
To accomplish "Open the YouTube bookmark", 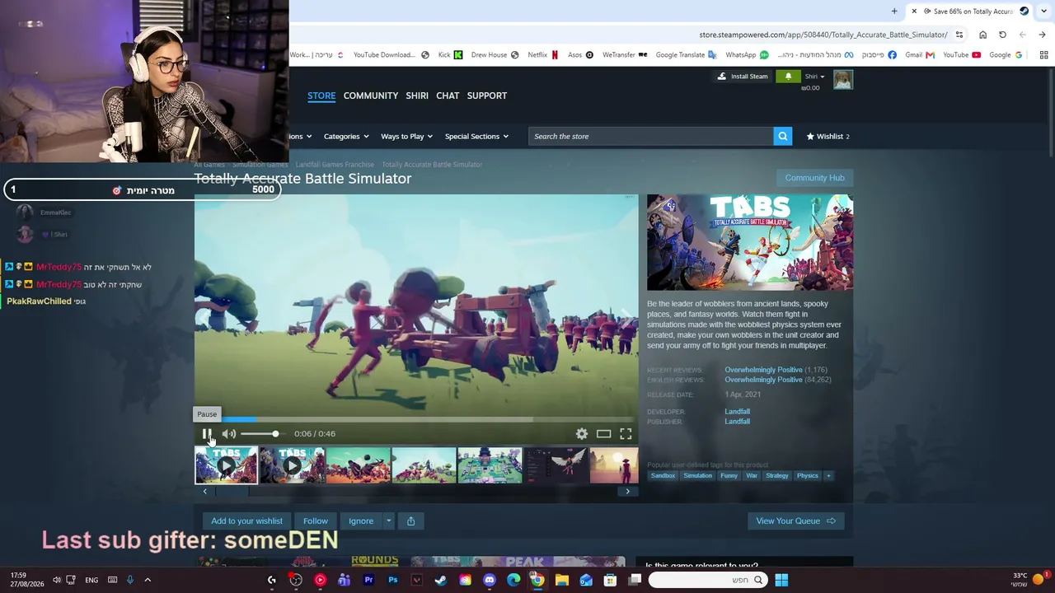I will point(962,55).
